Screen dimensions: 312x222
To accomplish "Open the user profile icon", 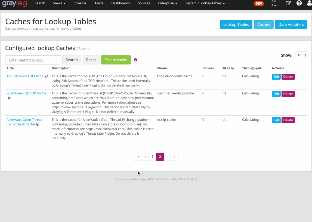I will click(x=310, y=3).
